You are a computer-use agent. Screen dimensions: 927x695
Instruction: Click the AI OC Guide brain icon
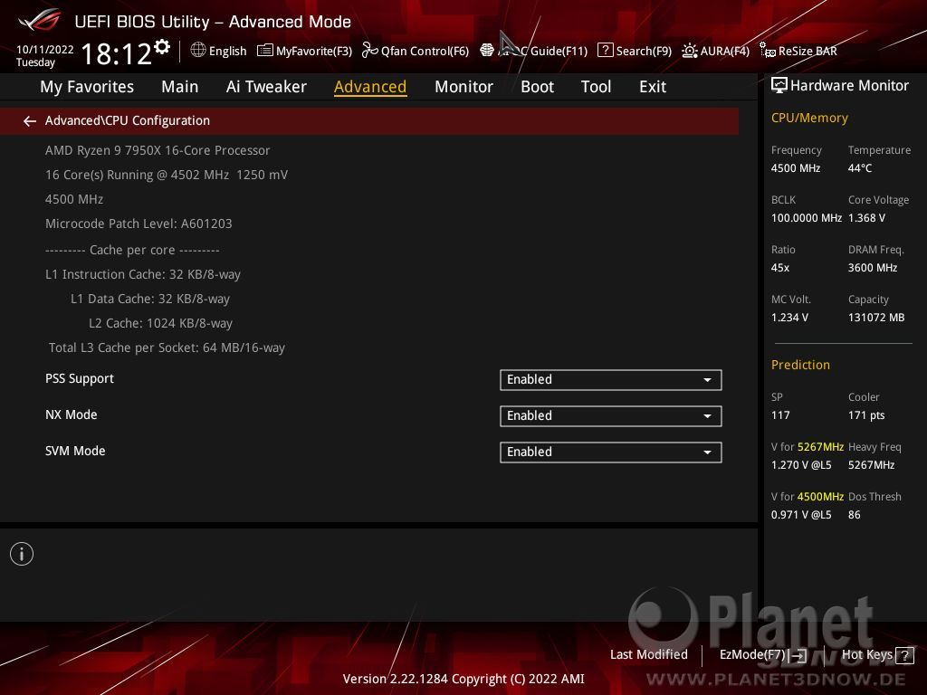pyautogui.click(x=486, y=51)
